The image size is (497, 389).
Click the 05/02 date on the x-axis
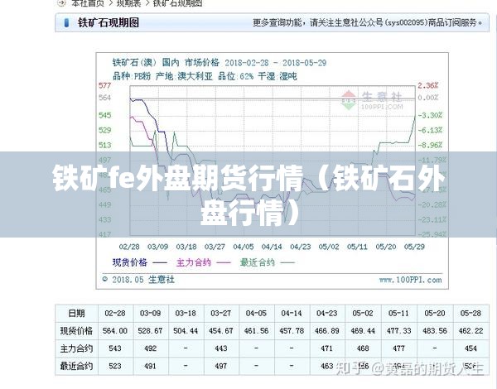tap(329, 247)
